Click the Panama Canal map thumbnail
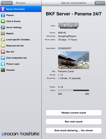 (74, 60)
